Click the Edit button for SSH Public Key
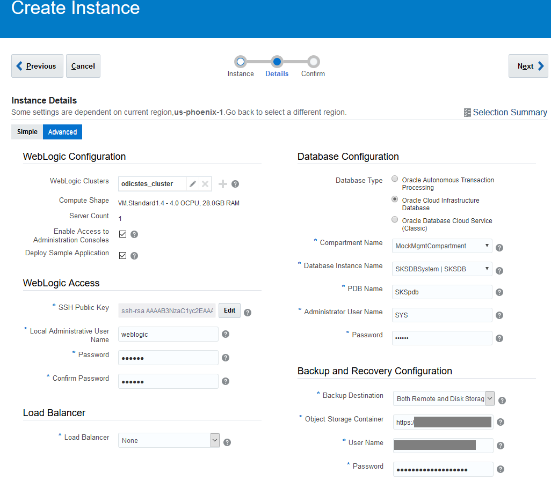The height and width of the screenshot is (481, 551). pos(229,310)
